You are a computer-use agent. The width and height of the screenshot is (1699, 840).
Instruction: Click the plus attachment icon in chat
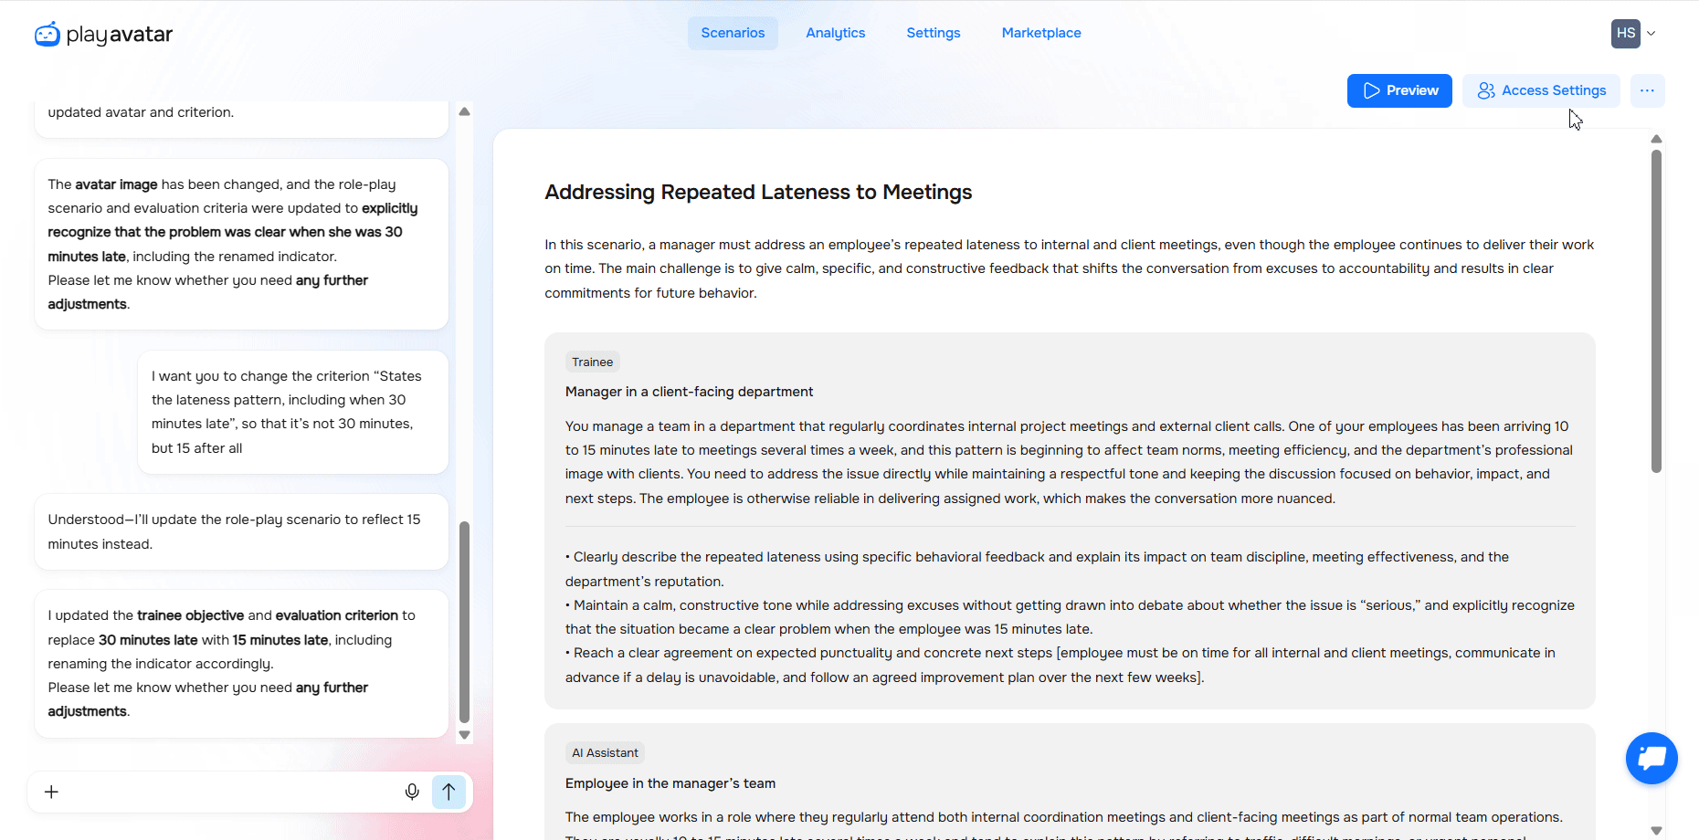tap(52, 792)
